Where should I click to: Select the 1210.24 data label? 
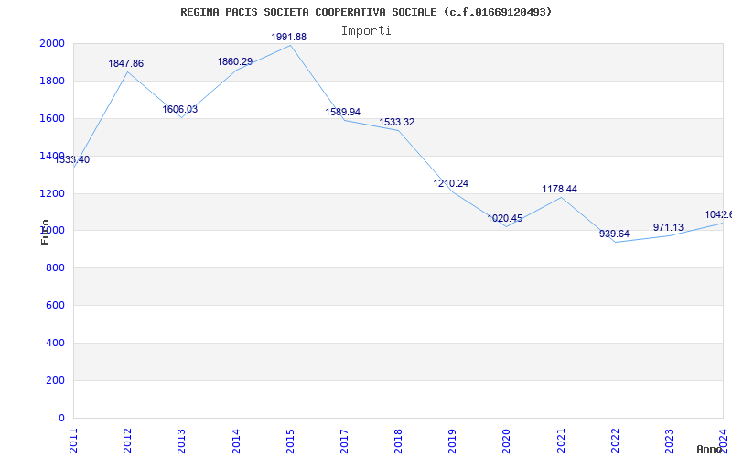point(450,184)
